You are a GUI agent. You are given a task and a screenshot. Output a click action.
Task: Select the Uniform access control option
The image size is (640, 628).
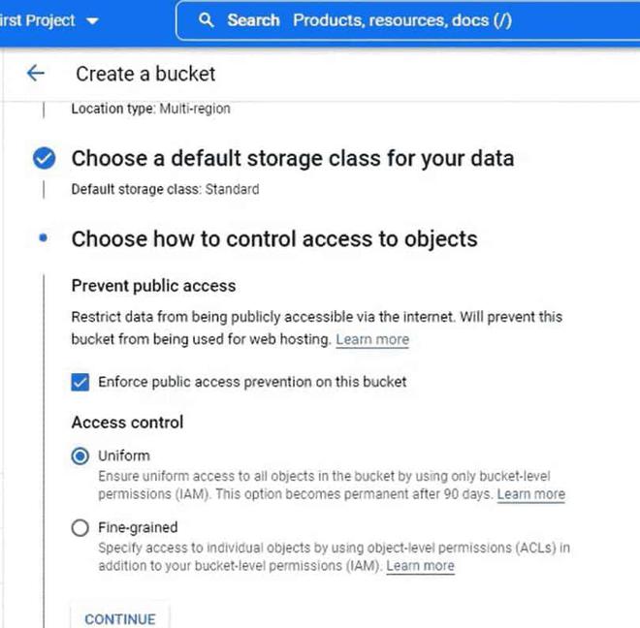pos(80,456)
